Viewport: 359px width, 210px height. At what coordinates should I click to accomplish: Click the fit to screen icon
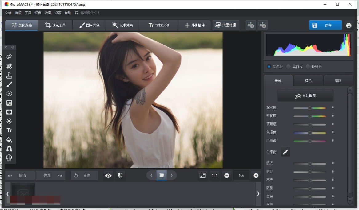tap(203, 176)
